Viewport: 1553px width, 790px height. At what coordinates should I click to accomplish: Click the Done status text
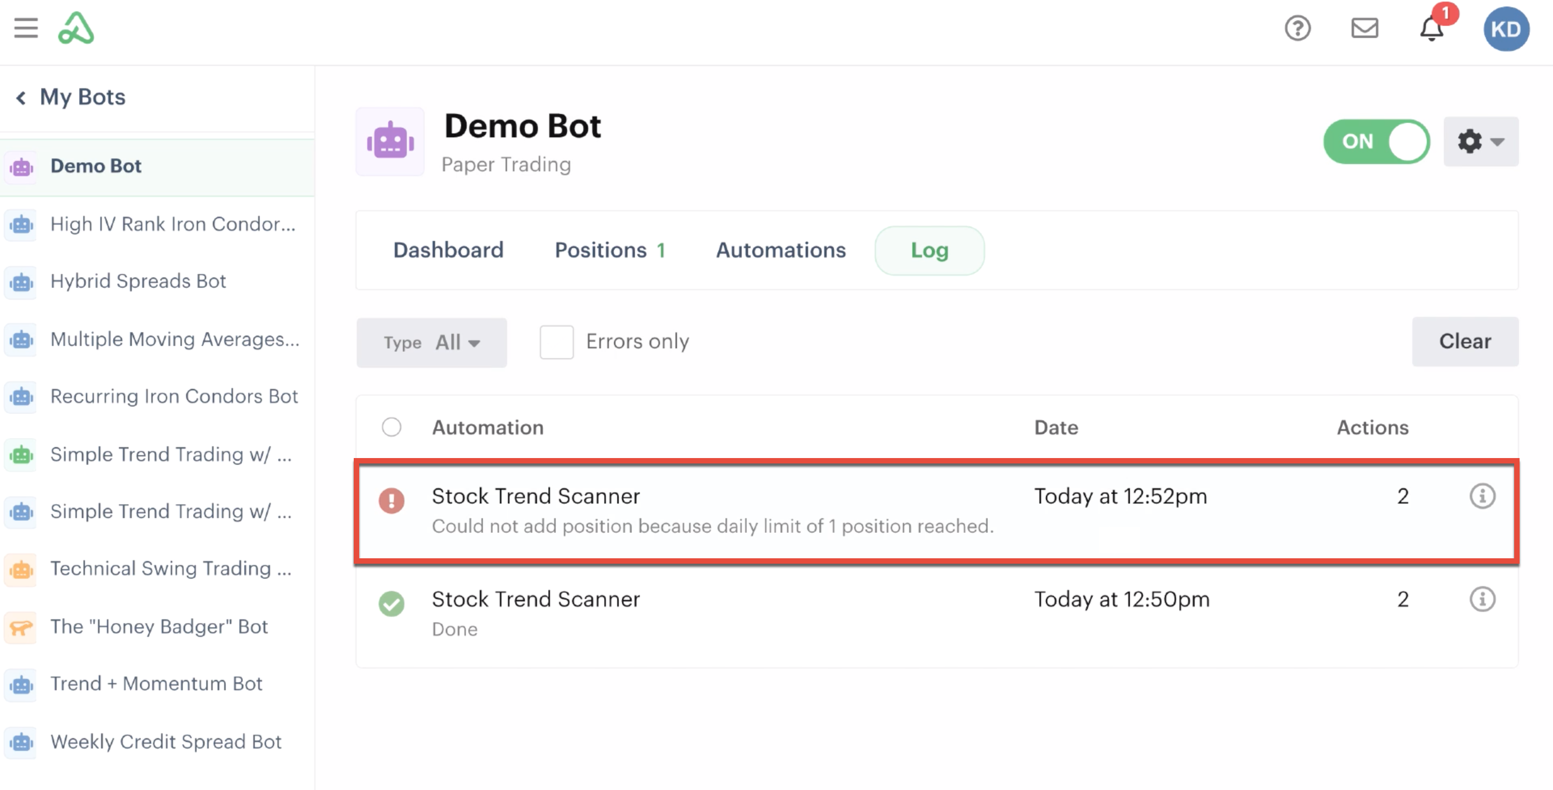455,630
